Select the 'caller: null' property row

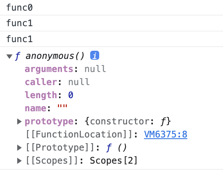pos(57,82)
